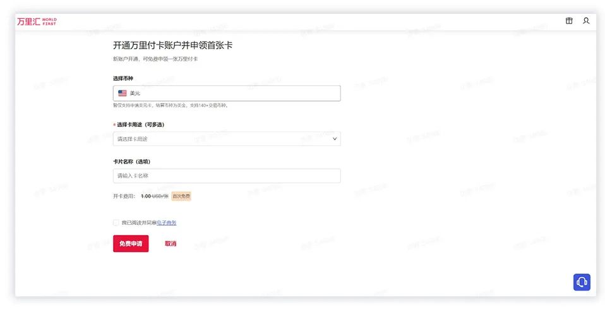This screenshot has width=605, height=314.
Task: Click the hint text about 140+ 交易币种
Action: point(171,105)
